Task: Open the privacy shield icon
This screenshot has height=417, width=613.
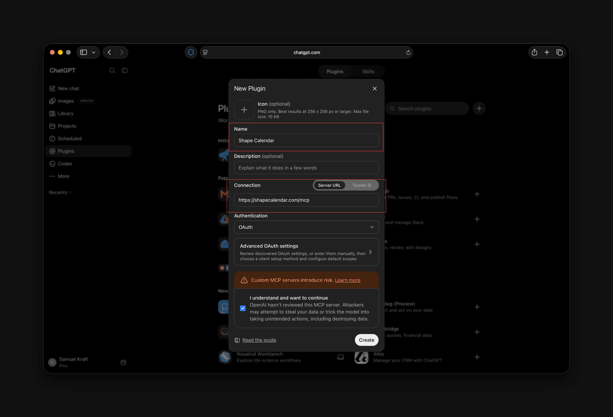Action: pyautogui.click(x=191, y=52)
